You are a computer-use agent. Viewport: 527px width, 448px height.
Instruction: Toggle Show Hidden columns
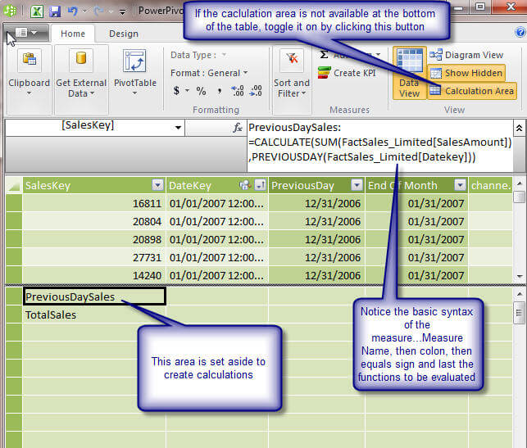coord(466,73)
